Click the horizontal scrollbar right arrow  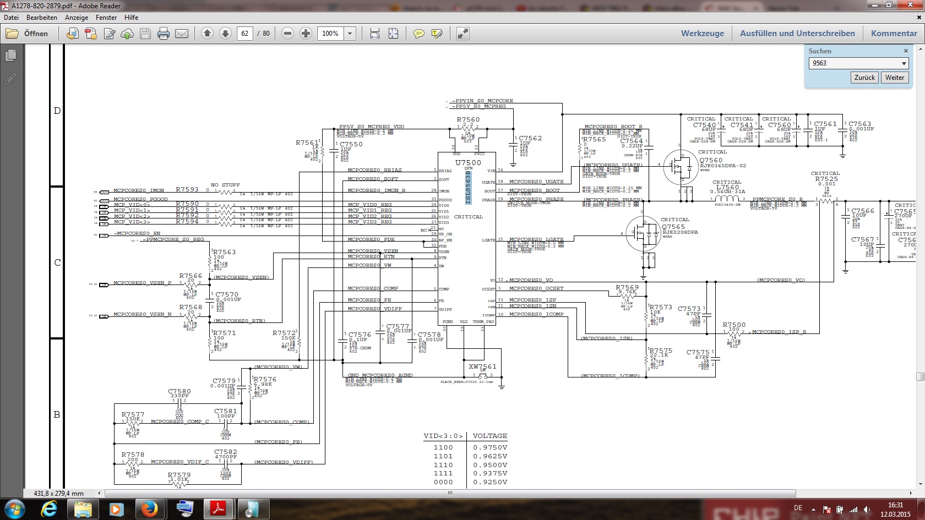912,494
